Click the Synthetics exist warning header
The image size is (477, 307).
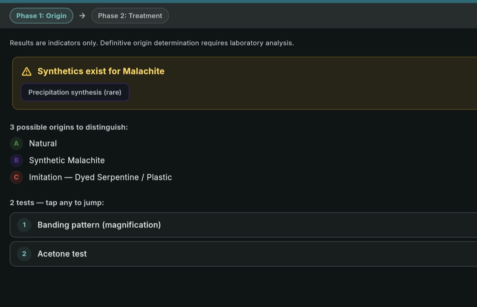click(x=101, y=71)
